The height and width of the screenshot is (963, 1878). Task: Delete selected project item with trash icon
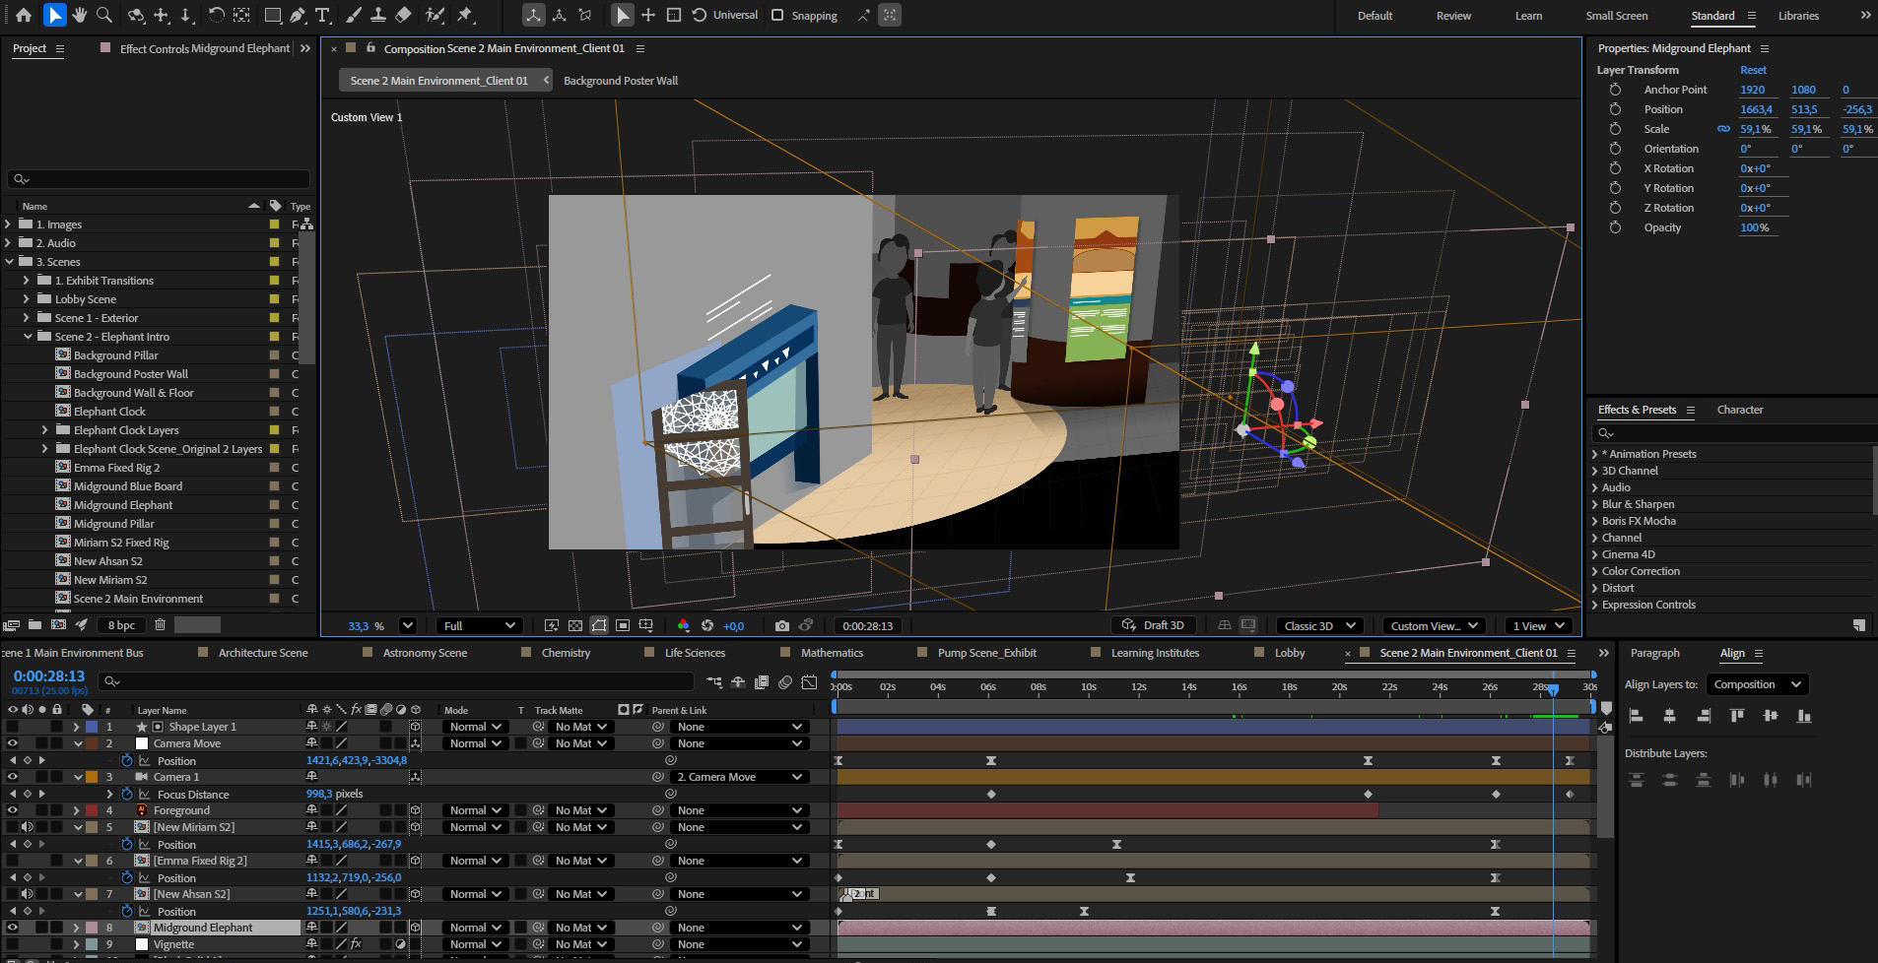[x=160, y=624]
